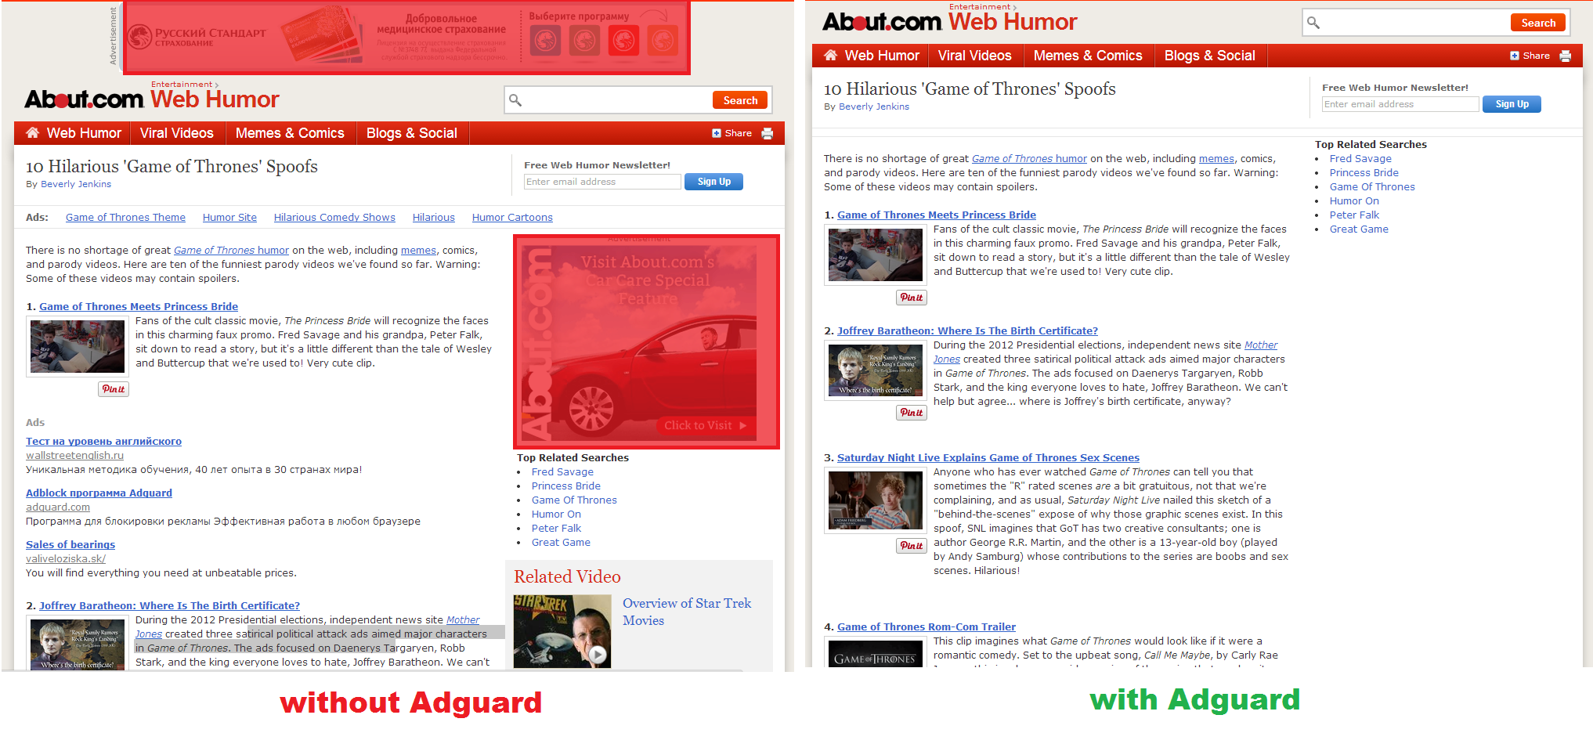Click the magnifier icon in right search box

point(1313,23)
